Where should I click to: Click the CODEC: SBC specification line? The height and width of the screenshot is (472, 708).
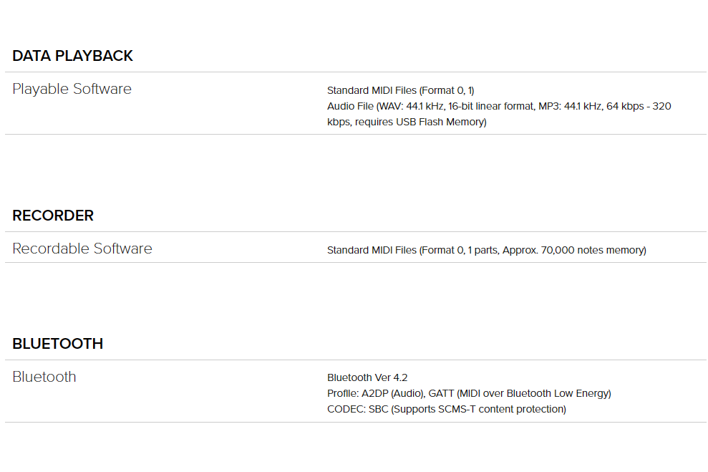(x=446, y=409)
